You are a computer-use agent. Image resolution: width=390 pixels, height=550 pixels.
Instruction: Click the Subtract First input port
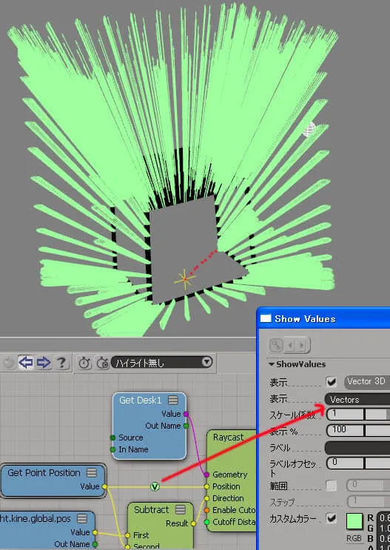click(128, 535)
